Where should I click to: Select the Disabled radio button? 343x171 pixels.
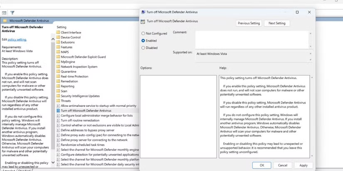pos(143,48)
